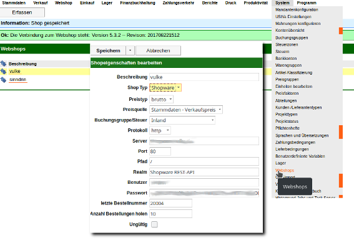
Task: Click the icon beside the sinndrin webshop
Action: [x=3, y=80]
